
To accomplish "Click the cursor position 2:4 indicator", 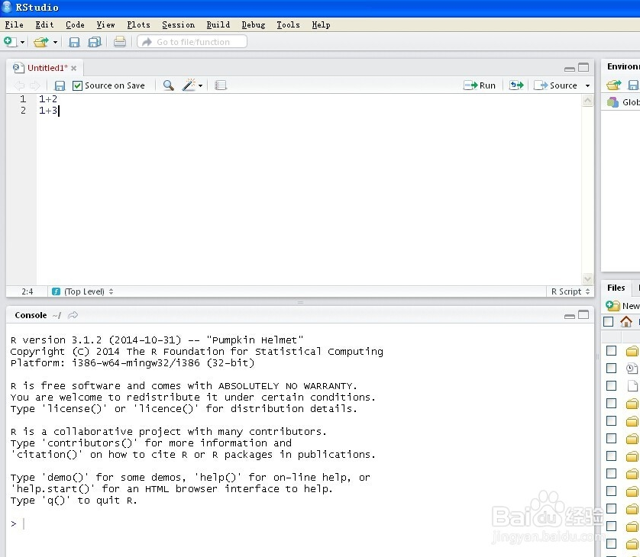I will coord(27,291).
